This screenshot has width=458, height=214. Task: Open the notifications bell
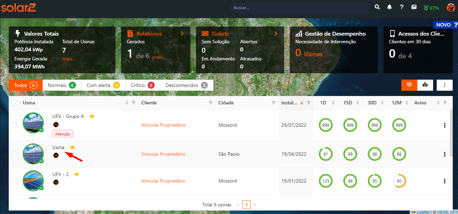click(x=389, y=7)
